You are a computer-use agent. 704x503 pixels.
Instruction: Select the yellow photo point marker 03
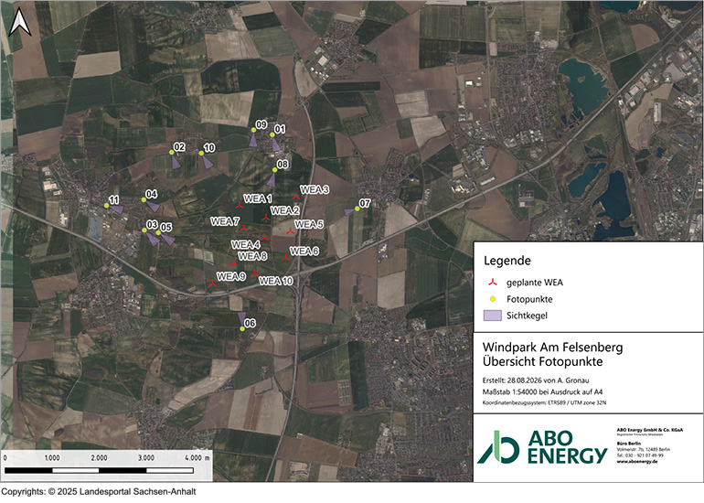pos(144,230)
